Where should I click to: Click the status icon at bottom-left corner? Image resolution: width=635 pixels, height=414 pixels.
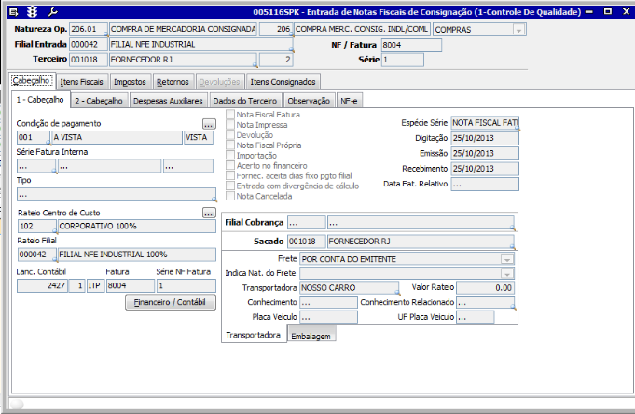point(16,404)
